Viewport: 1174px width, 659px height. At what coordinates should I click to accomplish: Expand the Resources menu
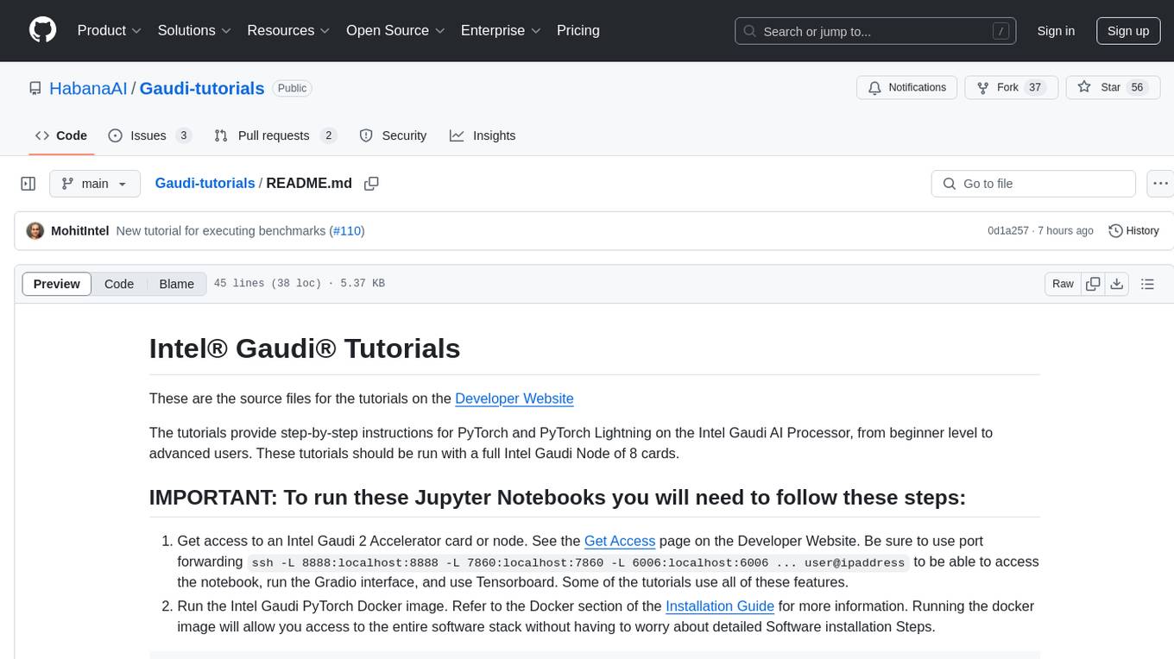288,30
